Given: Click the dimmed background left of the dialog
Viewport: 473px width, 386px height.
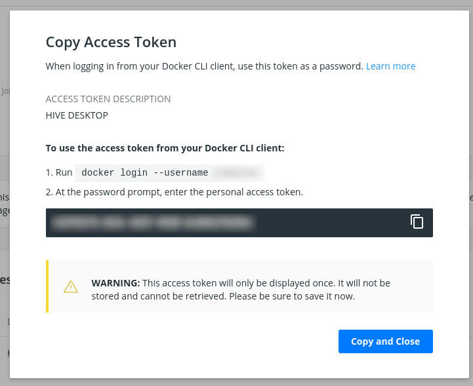Looking at the screenshot, I should click(5, 197).
